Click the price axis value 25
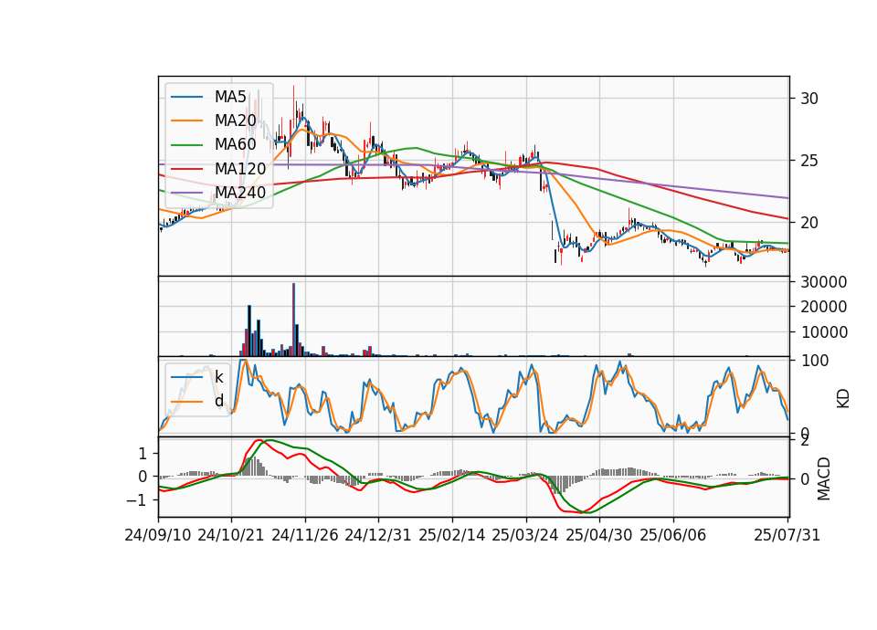877x630 pixels. click(x=808, y=161)
